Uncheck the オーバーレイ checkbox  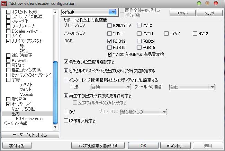coord(8,104)
